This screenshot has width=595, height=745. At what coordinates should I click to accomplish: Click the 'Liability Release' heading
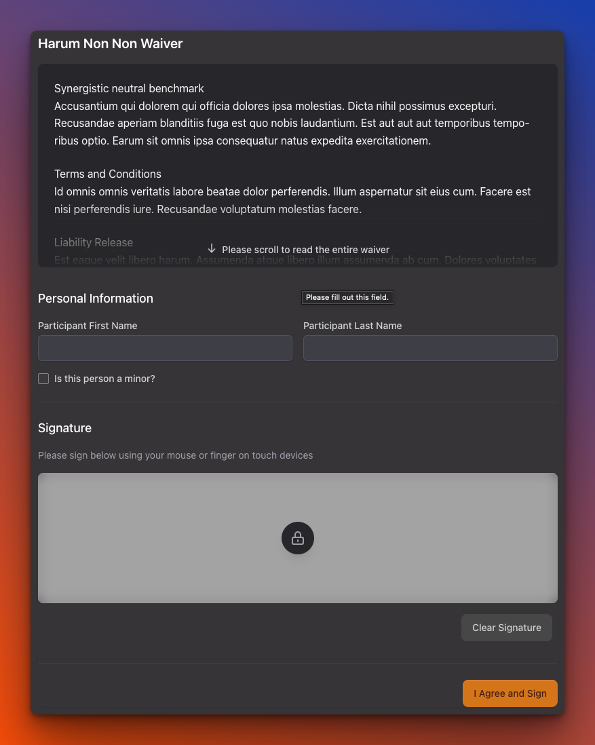(94, 242)
